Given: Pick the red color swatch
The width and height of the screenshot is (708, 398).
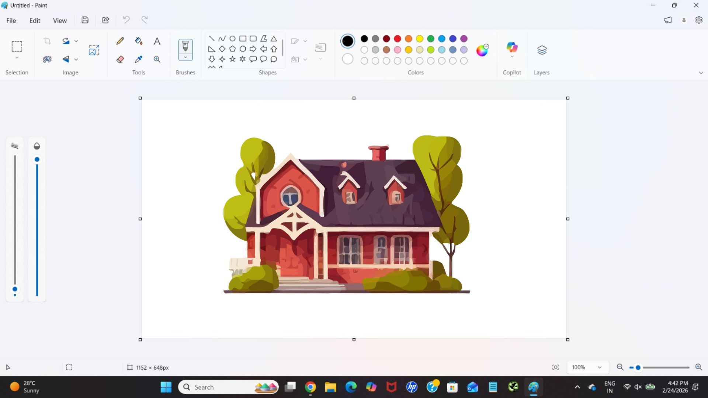Looking at the screenshot, I should (x=398, y=39).
